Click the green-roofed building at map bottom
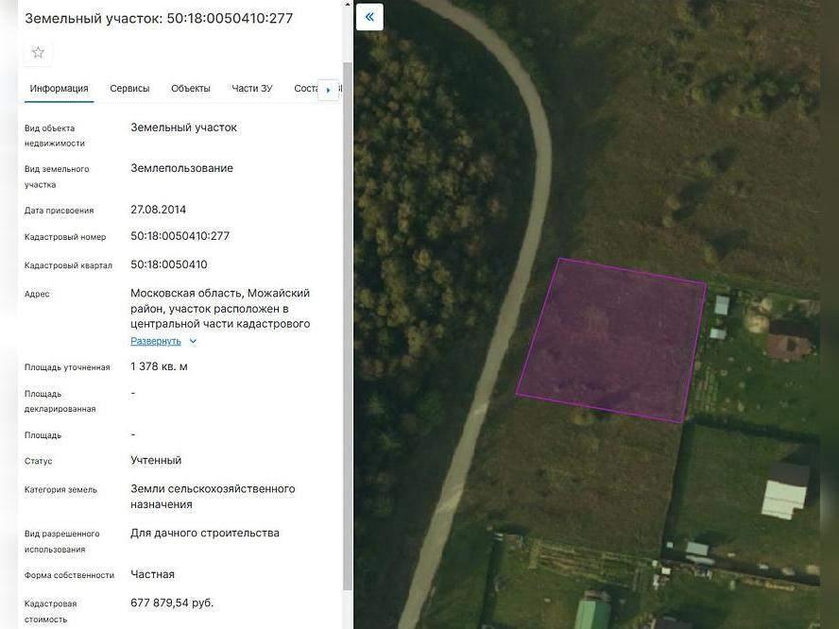 click(x=592, y=614)
